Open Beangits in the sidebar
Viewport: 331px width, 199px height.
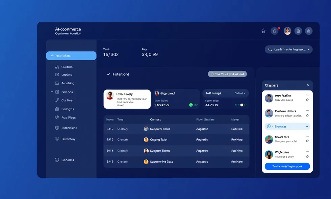point(68,109)
